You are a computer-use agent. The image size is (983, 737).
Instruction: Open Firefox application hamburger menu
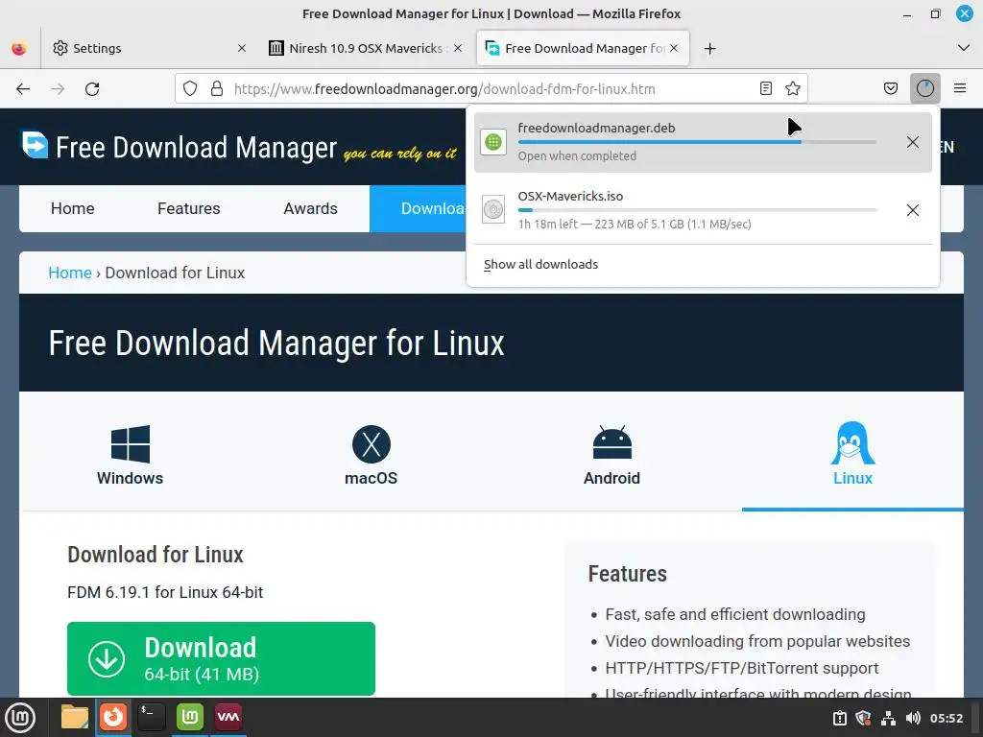tap(960, 88)
